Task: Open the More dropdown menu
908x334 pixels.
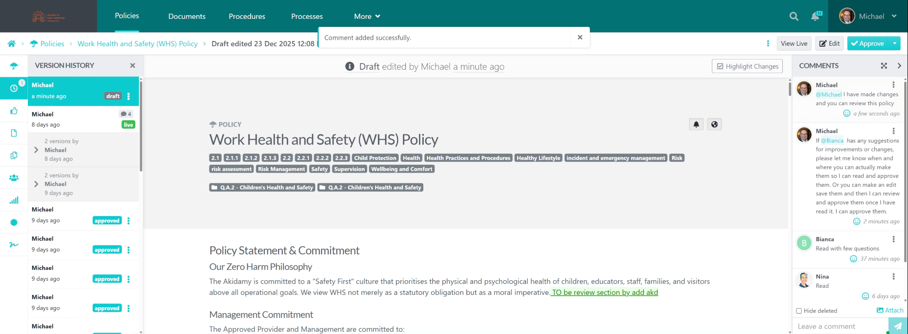Action: coord(367,17)
